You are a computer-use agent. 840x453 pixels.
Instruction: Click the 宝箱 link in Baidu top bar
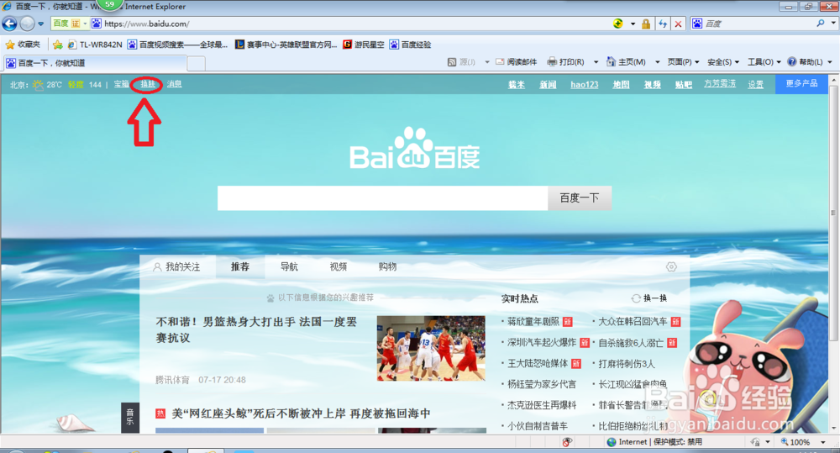click(122, 84)
